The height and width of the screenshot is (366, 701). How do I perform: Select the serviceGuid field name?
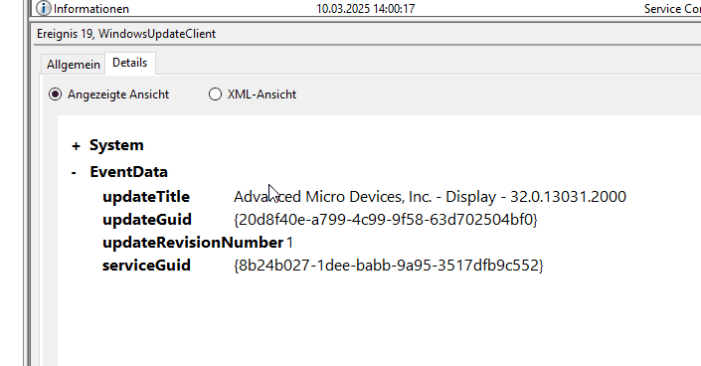[146, 266]
